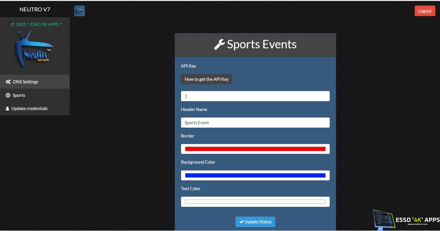This screenshot has height=231, width=440.
Task: Click the Neutro IPTV Player sidebar logo
Action: pos(34,49)
